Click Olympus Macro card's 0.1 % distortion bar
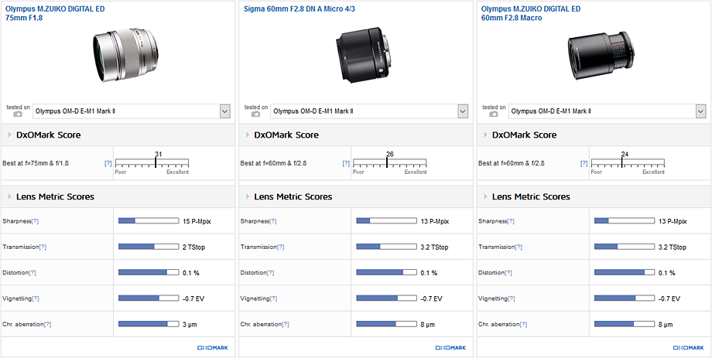The height and width of the screenshot is (358, 712). coord(625,273)
